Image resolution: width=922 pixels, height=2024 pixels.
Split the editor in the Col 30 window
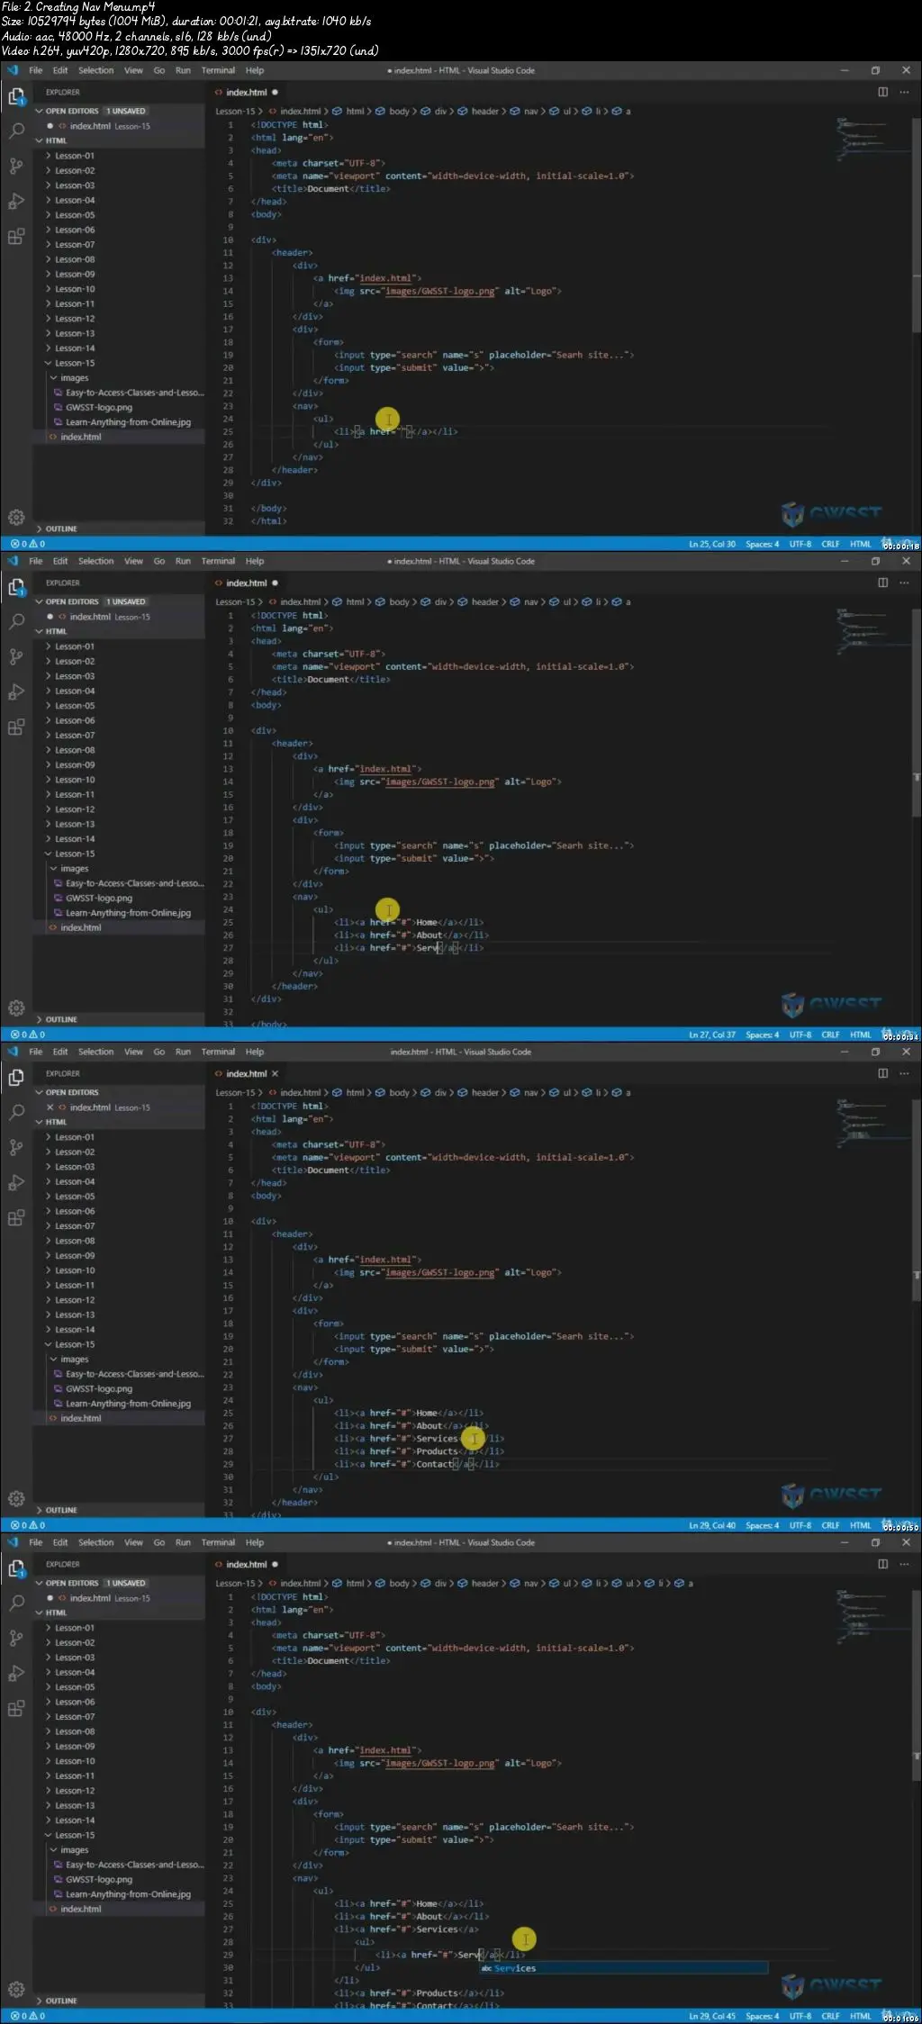[882, 92]
